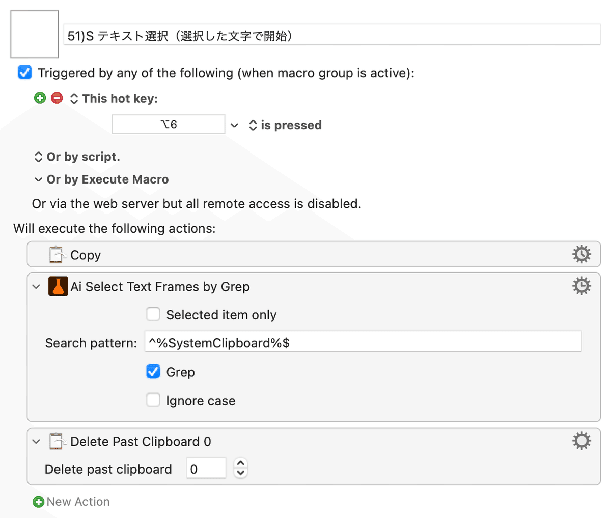This screenshot has width=611, height=518.
Task: Open the This hot key trigger menu
Action: 74,98
